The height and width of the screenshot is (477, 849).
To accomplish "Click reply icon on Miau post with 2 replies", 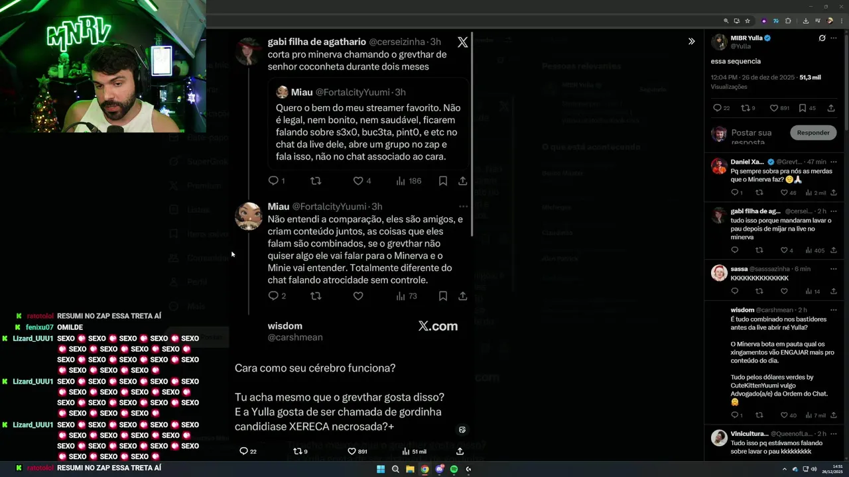I will 273,296.
